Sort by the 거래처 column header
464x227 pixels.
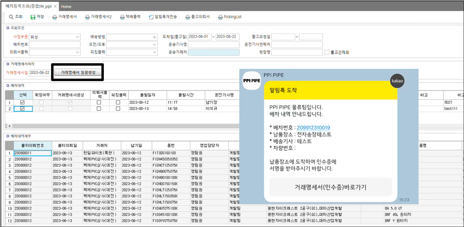pos(102,146)
